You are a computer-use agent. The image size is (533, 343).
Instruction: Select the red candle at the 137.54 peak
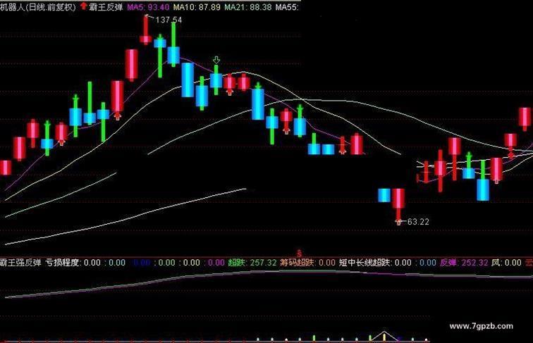pos(145,30)
